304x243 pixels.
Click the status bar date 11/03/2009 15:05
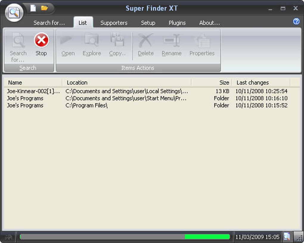click(x=257, y=237)
